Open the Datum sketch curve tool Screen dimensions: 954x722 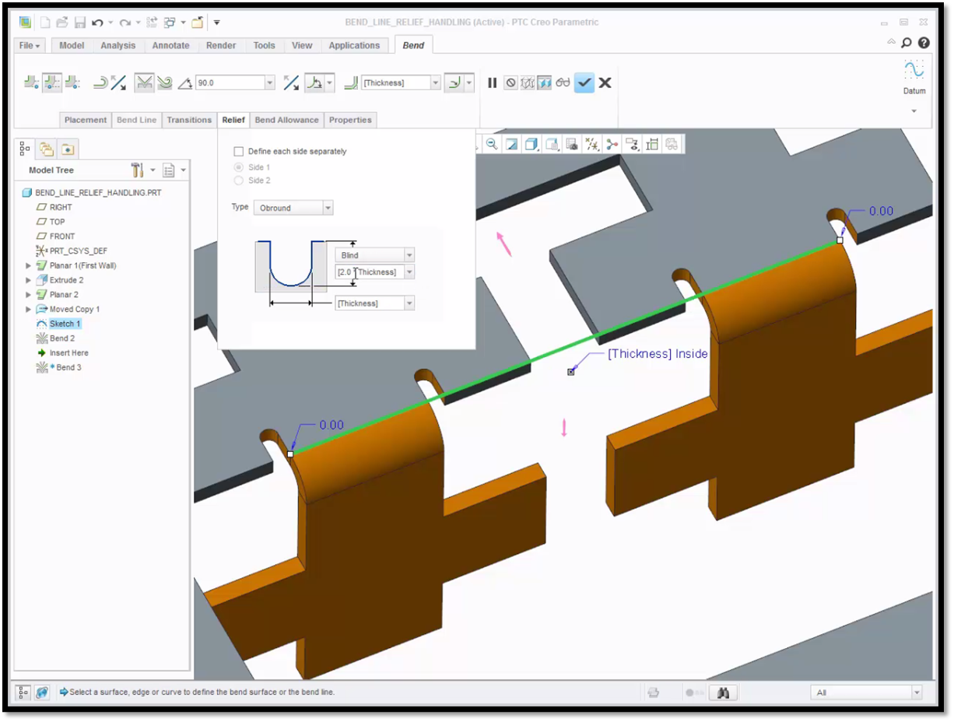(914, 70)
